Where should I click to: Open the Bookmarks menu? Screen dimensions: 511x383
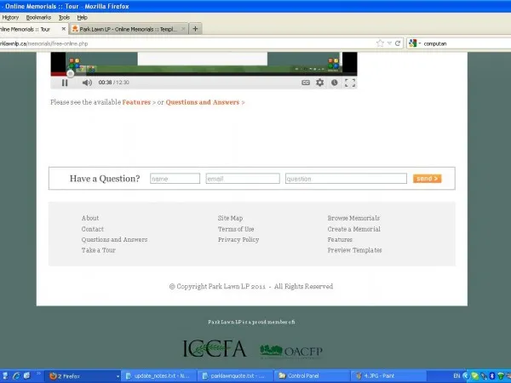(37, 17)
